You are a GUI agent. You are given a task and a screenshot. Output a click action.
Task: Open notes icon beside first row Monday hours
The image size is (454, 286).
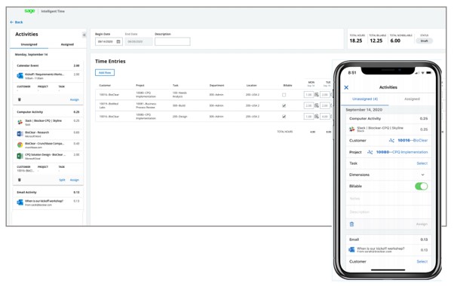317,95
